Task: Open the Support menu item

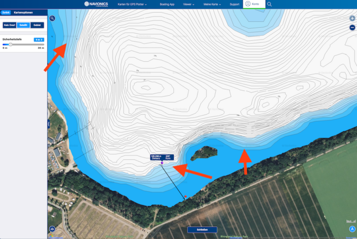Action: tap(234, 4)
